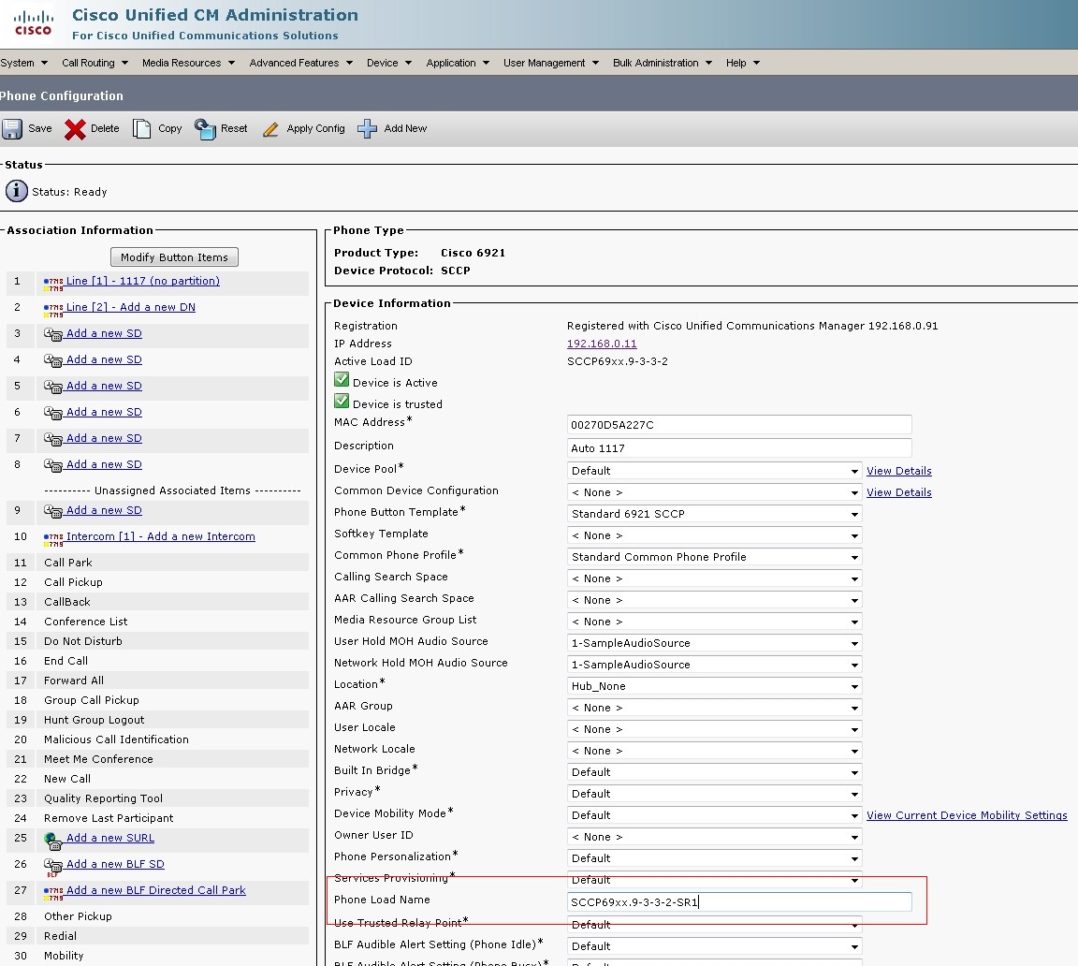Open the Privacy dropdown

[714, 794]
